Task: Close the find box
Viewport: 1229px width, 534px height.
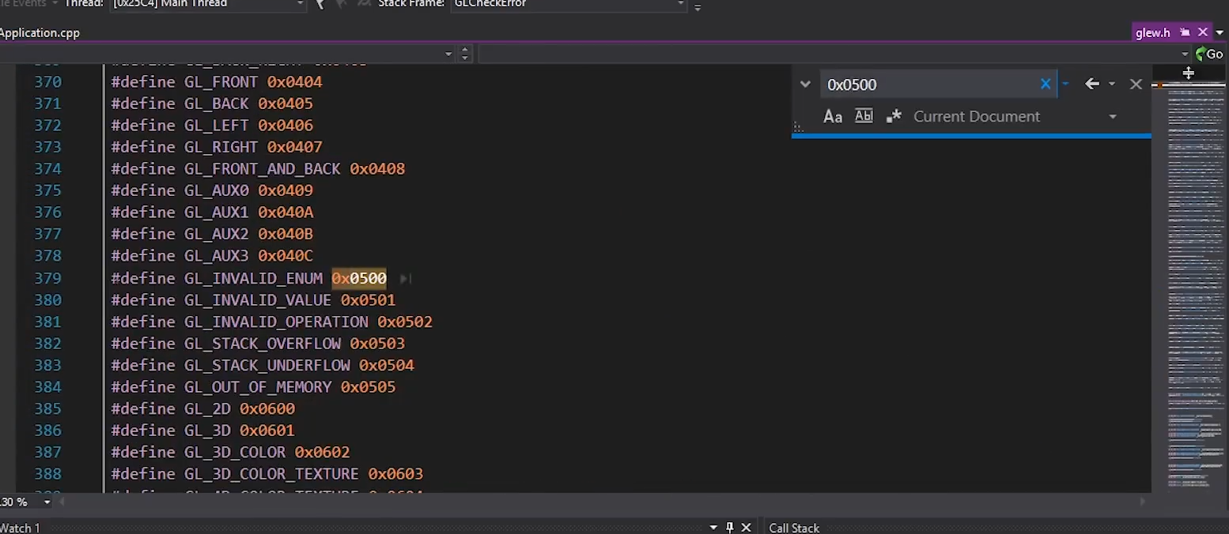Action: [x=1136, y=84]
